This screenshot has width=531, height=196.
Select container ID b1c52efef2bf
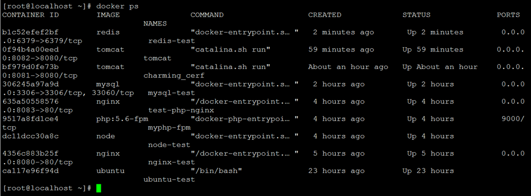point(30,32)
